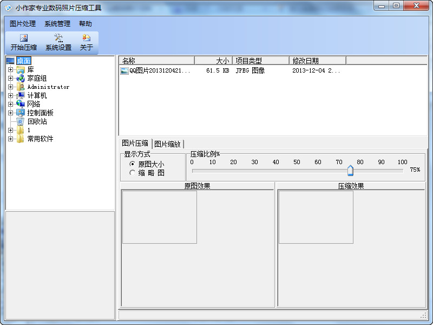Open the 帮助 (Help) menu
Image resolution: width=433 pixels, height=325 pixels.
click(x=86, y=23)
